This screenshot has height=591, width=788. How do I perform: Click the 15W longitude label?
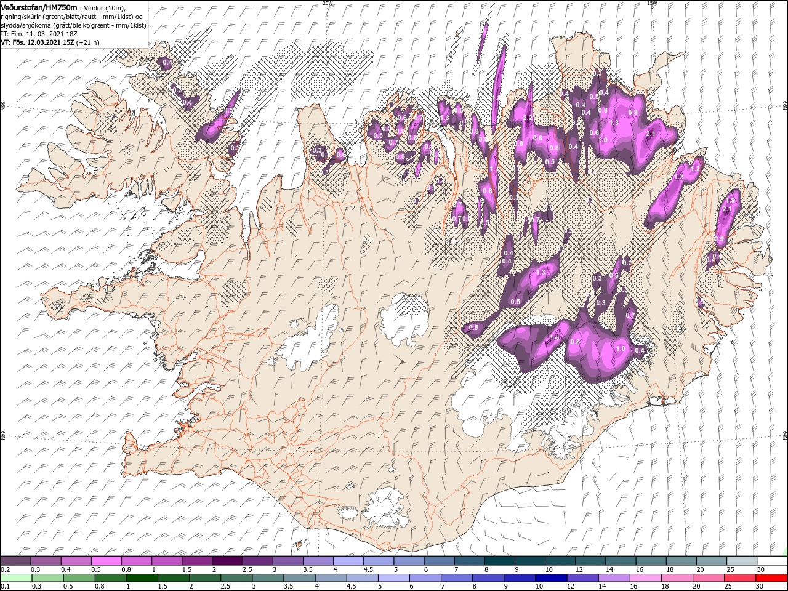[652, 3]
